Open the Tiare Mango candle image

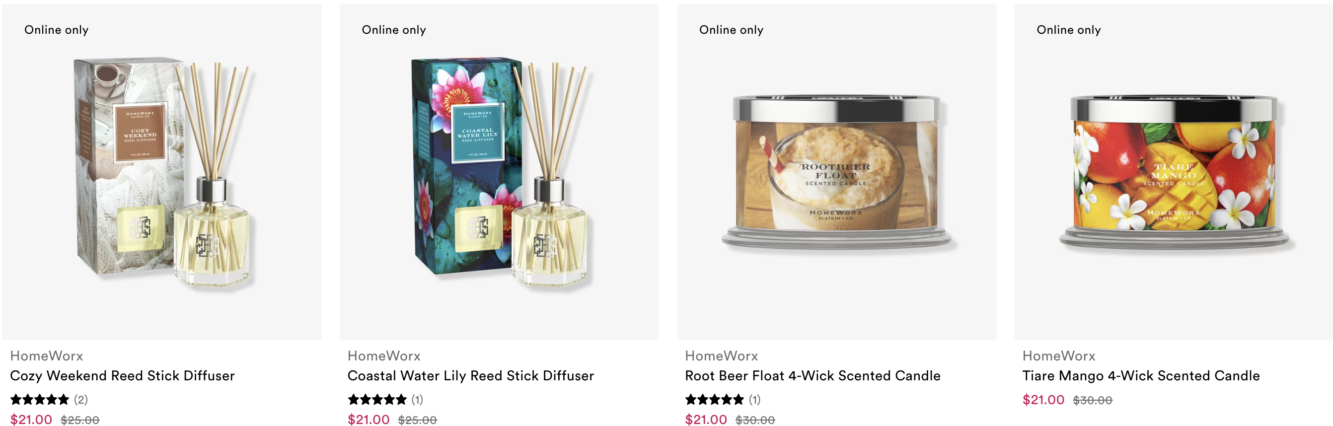pyautogui.click(x=1174, y=172)
